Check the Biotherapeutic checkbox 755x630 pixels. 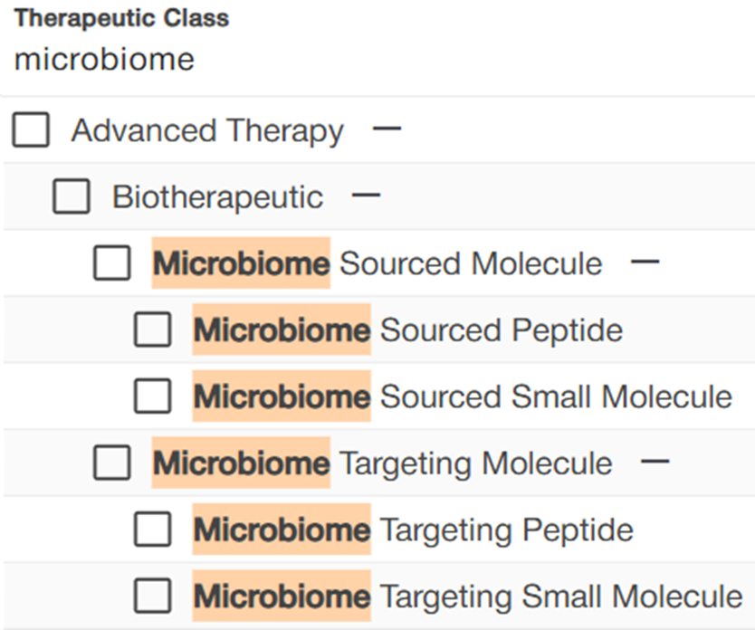point(72,197)
